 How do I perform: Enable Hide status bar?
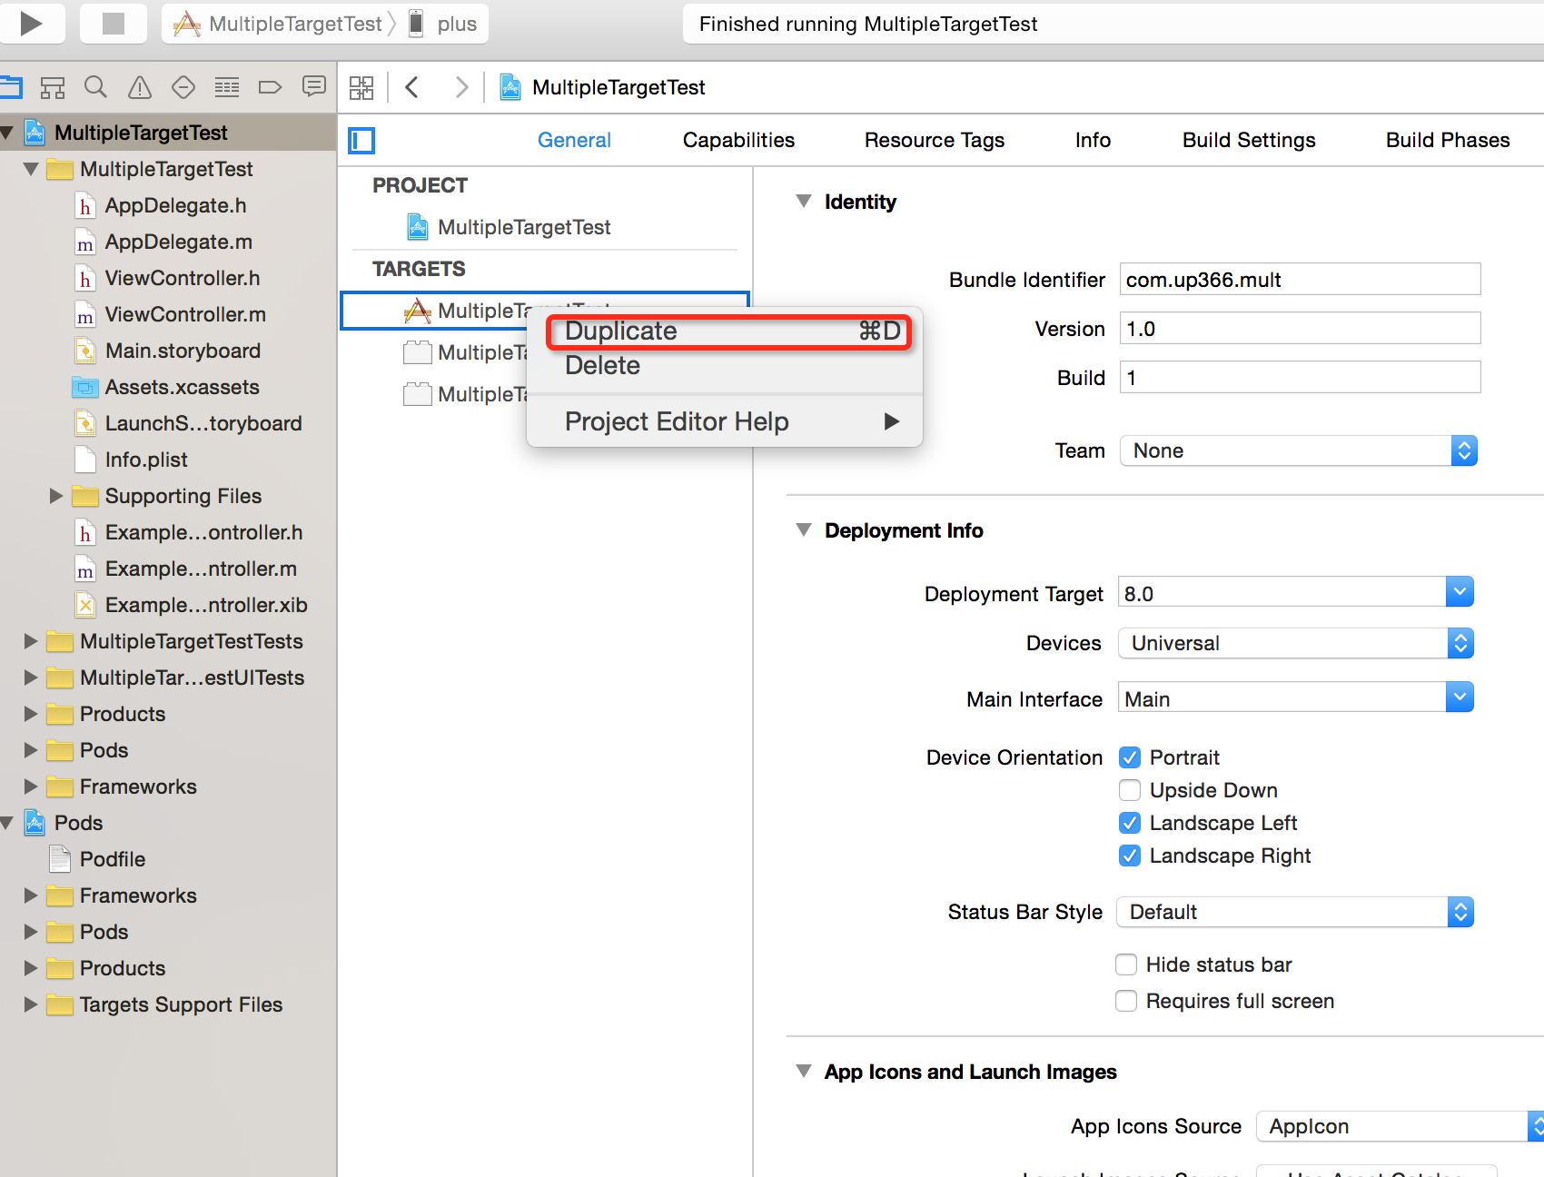[1126, 964]
